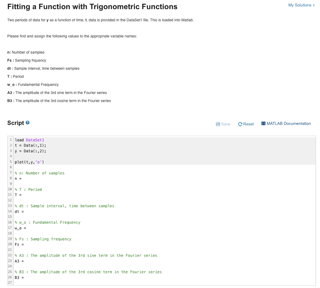Click the Reset button to restore the script

[246, 124]
